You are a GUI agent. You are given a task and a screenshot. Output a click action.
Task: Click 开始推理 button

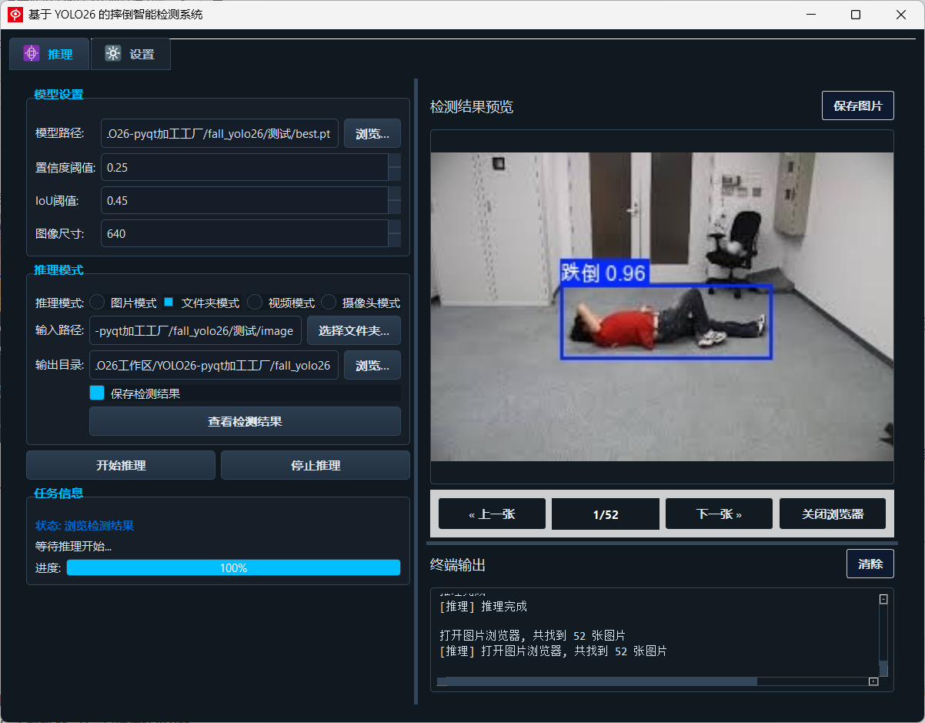121,465
